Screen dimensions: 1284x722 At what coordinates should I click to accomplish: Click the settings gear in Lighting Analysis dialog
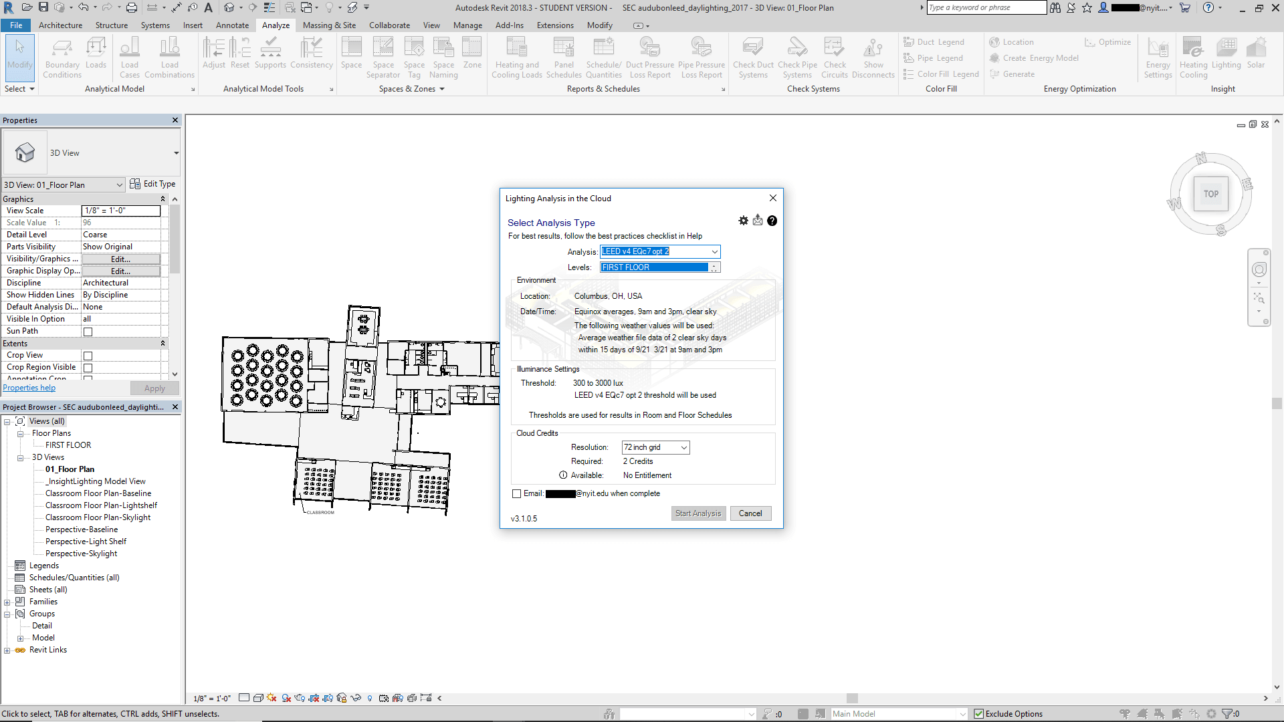coord(743,221)
